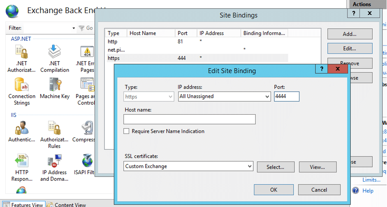Screen dimensions: 387x207
Task: Click the Add... button in Site Bindings
Action: click(x=350, y=34)
